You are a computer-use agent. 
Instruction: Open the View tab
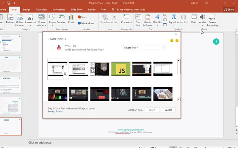[104, 10]
